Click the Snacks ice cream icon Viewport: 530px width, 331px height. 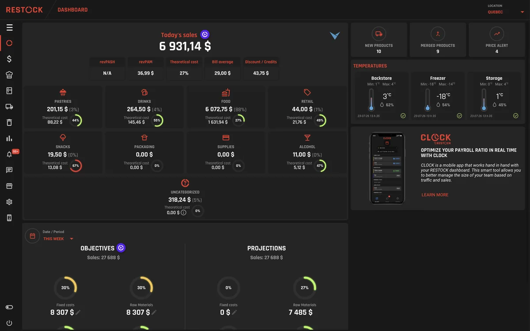click(63, 138)
